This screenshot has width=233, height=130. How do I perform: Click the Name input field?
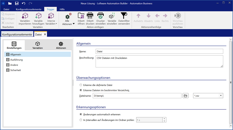159,51
